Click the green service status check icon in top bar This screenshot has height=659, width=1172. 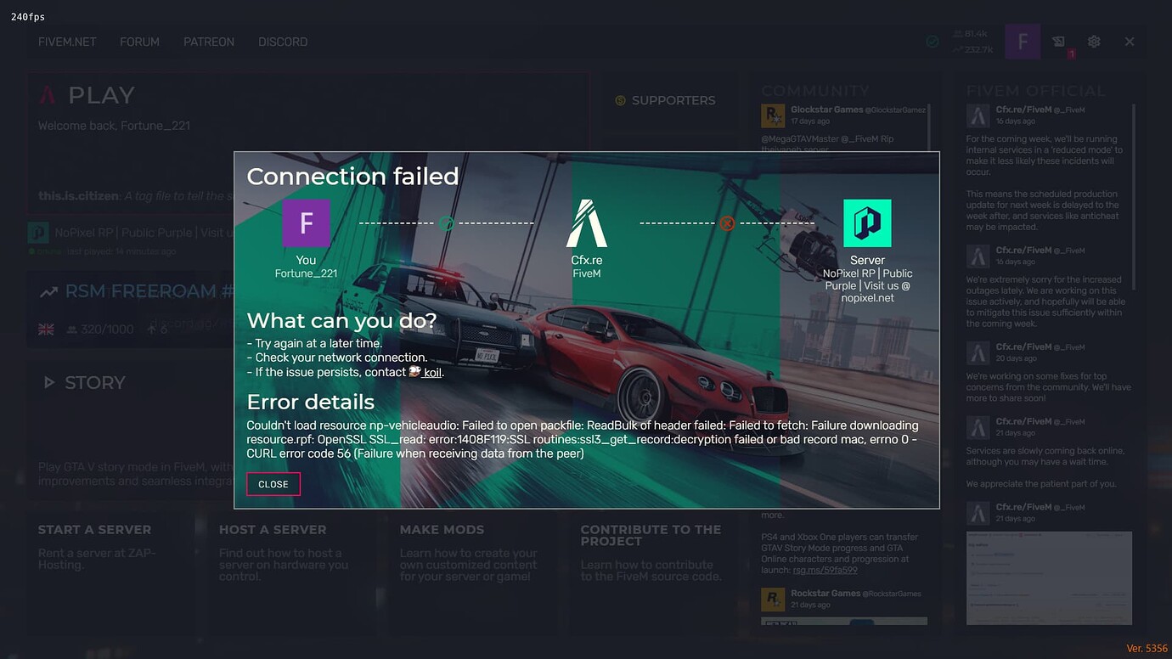click(x=933, y=41)
